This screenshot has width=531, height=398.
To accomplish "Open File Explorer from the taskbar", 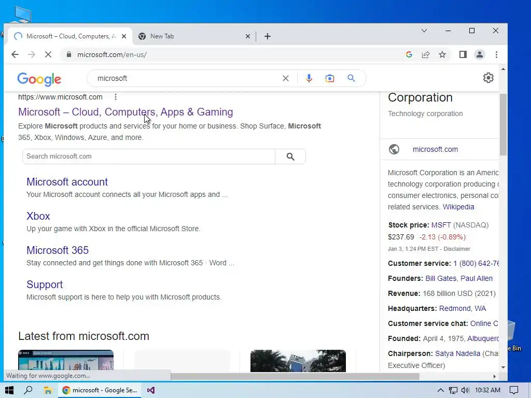I will pyautogui.click(x=48, y=390).
